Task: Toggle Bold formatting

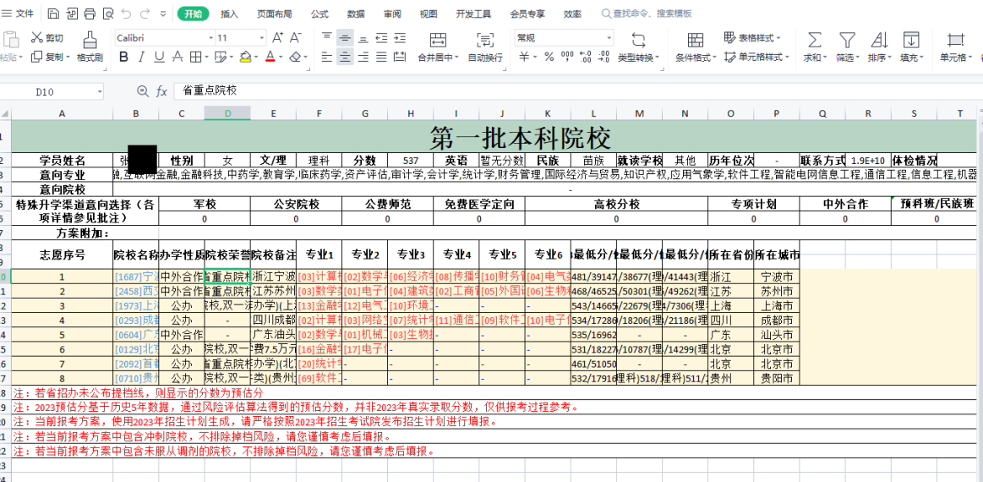Action: [123, 58]
